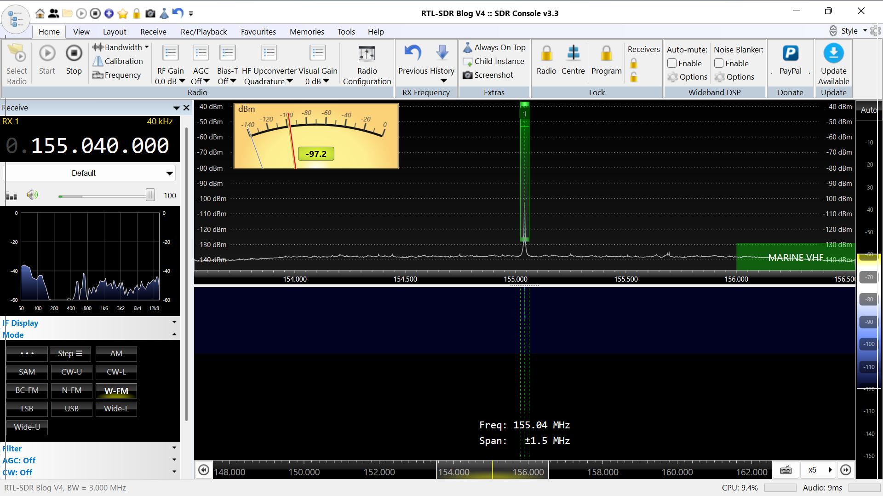Click the PayPal donate icon
This screenshot has width=883, height=496.
790,54
